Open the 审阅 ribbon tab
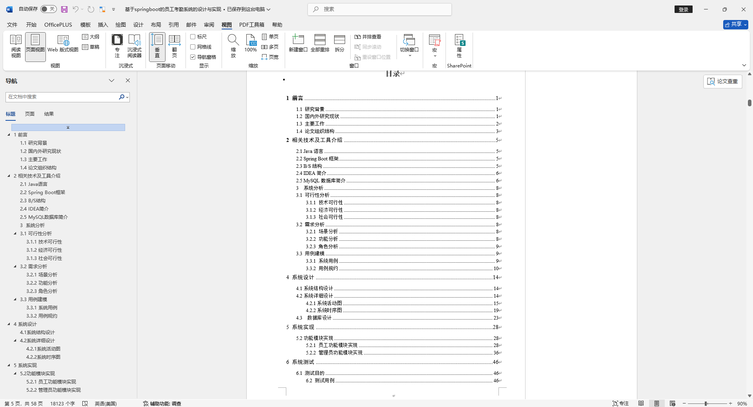Screen dimensions: 753x407 (x=209, y=25)
